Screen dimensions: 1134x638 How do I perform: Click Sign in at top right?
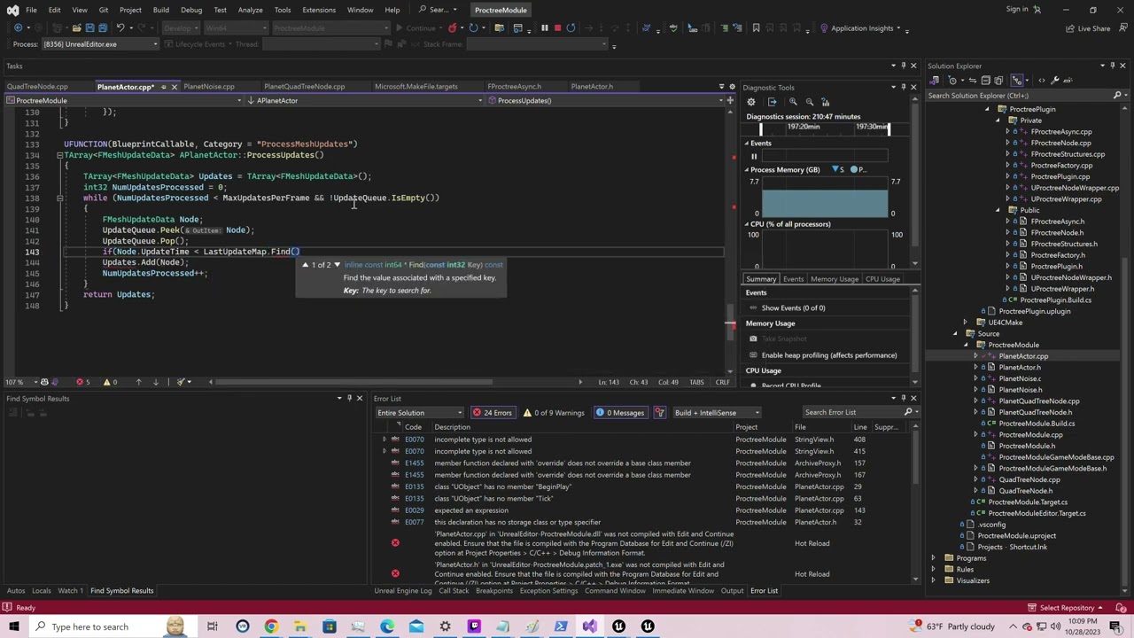1017,10
